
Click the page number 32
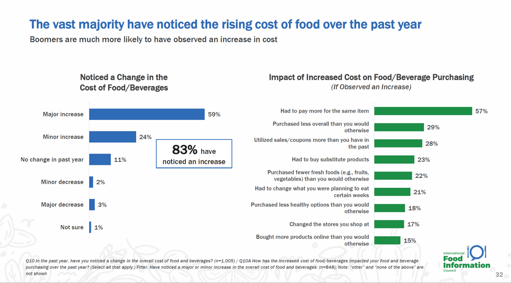pos(499,275)
